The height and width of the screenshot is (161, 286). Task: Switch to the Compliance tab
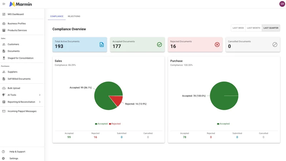[57, 16]
